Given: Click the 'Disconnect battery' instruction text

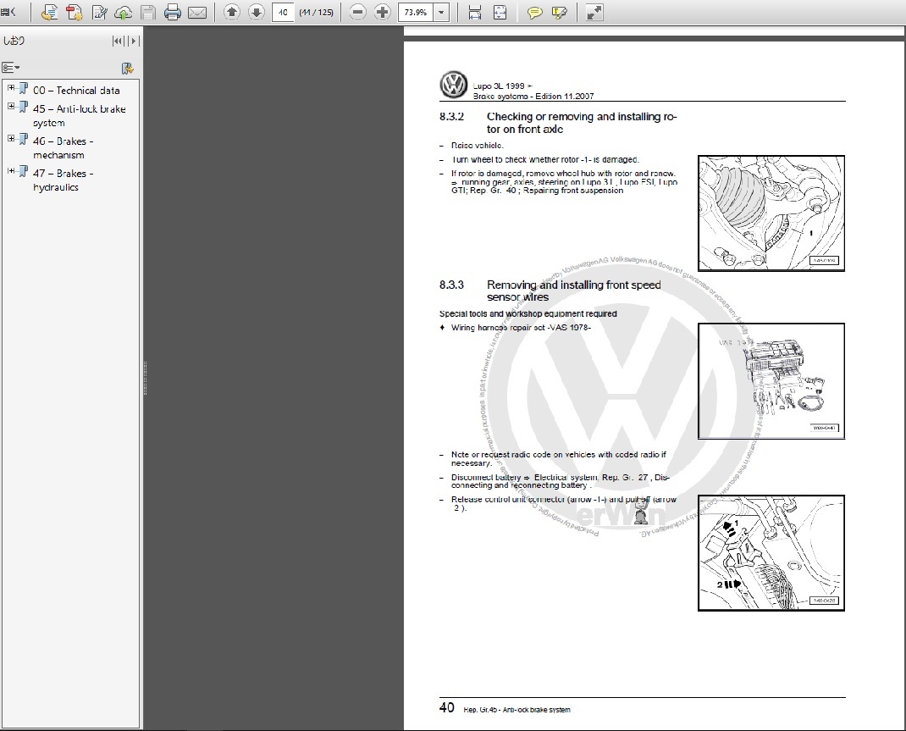Looking at the screenshot, I should (x=561, y=481).
